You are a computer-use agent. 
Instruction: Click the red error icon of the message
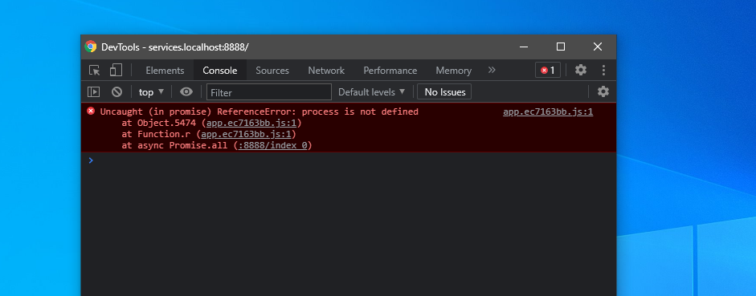[x=91, y=112]
